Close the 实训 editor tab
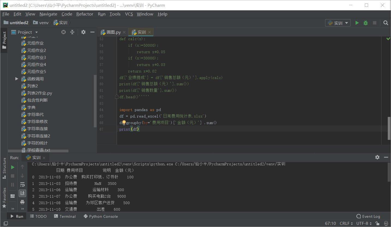The height and width of the screenshot is (227, 391). (x=150, y=32)
